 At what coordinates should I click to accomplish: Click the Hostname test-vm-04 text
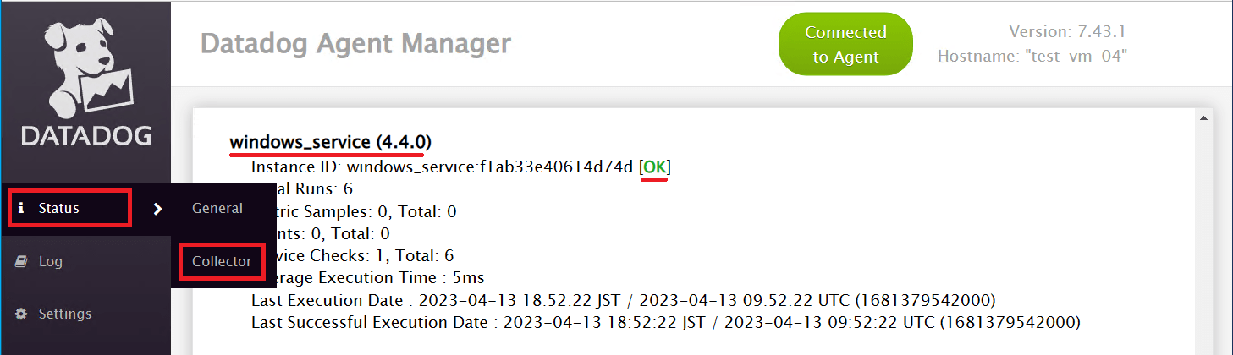click(1033, 57)
